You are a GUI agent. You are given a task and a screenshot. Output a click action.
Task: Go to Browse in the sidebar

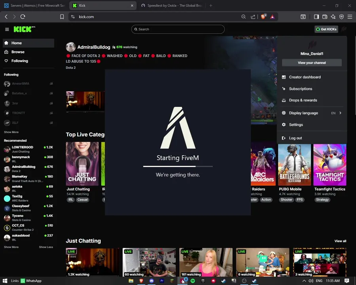pos(28,52)
